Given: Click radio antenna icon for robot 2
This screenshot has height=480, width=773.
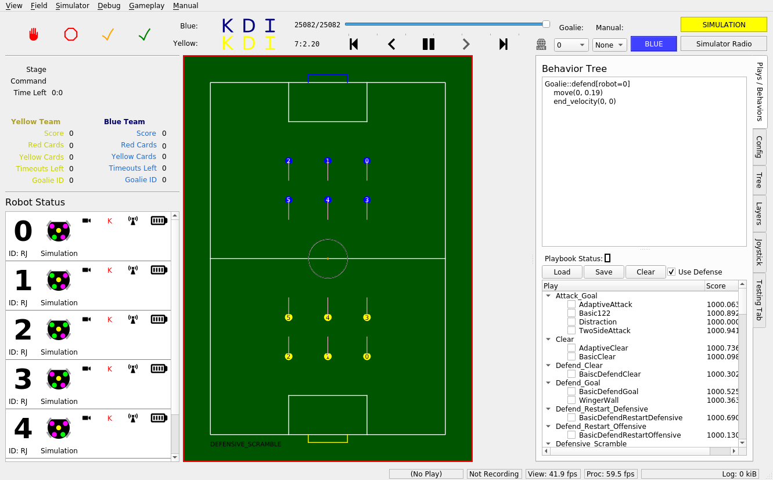Looking at the screenshot, I should tap(132, 319).
